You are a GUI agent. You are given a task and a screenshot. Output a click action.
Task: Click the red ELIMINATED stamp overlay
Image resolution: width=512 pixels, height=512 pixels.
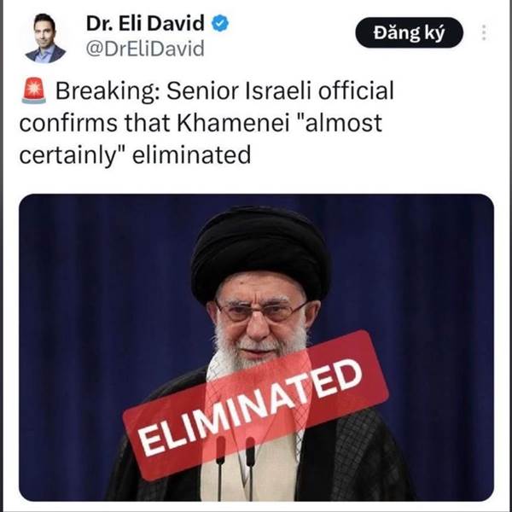[x=255, y=404]
